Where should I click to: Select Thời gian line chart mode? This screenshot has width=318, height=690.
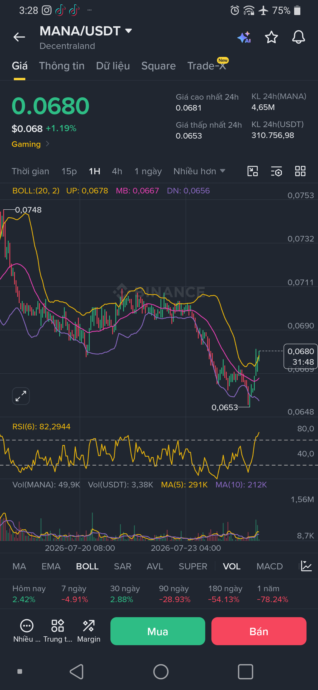(x=30, y=171)
